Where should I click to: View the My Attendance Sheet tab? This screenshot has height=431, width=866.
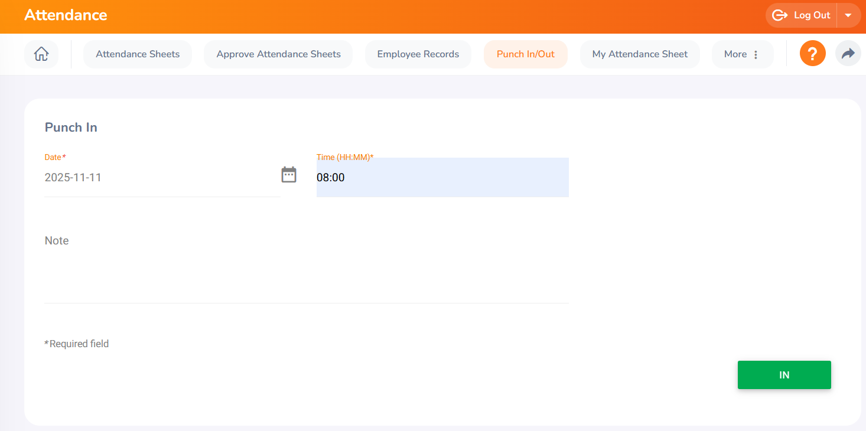coord(640,54)
